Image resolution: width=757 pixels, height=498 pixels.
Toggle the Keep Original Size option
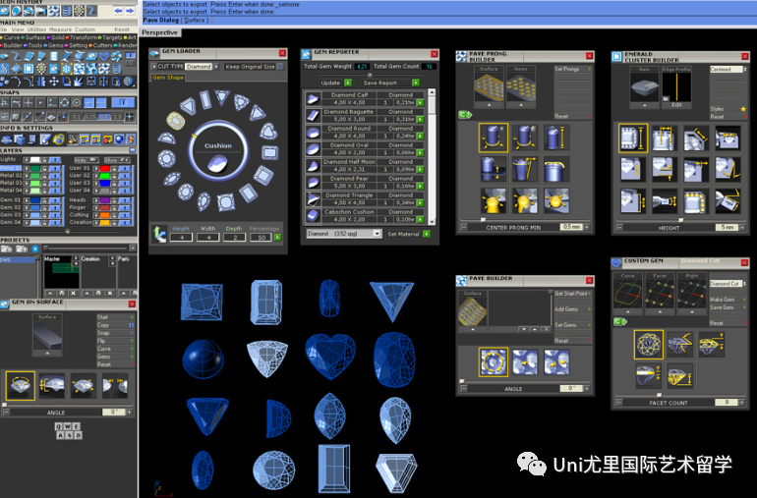[x=280, y=67]
